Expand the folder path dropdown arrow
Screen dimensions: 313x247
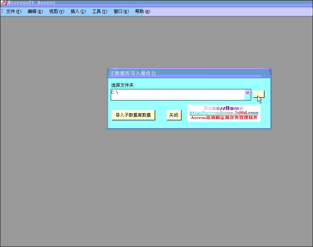coord(247,93)
